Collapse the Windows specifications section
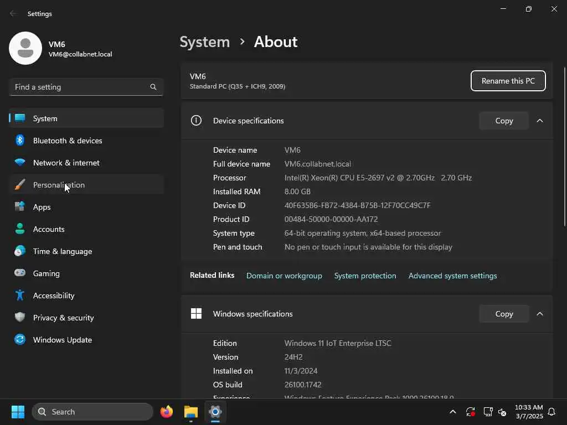This screenshot has height=425, width=567. click(x=539, y=314)
